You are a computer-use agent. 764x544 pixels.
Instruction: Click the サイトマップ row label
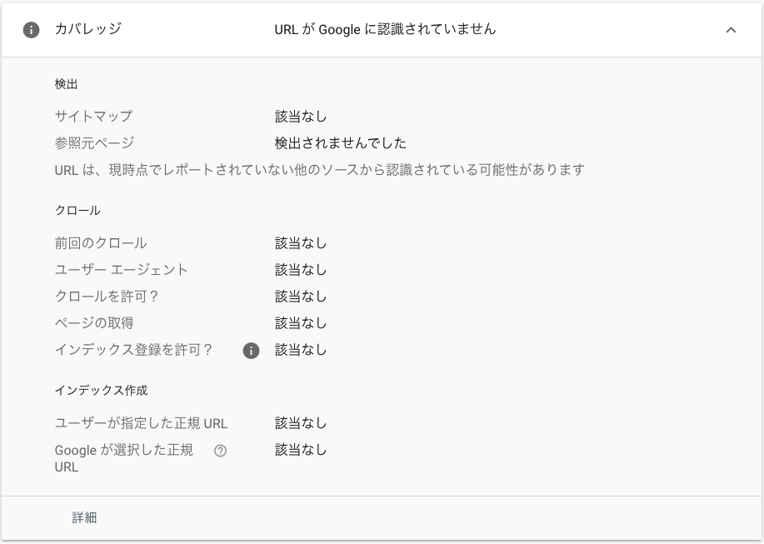(93, 116)
